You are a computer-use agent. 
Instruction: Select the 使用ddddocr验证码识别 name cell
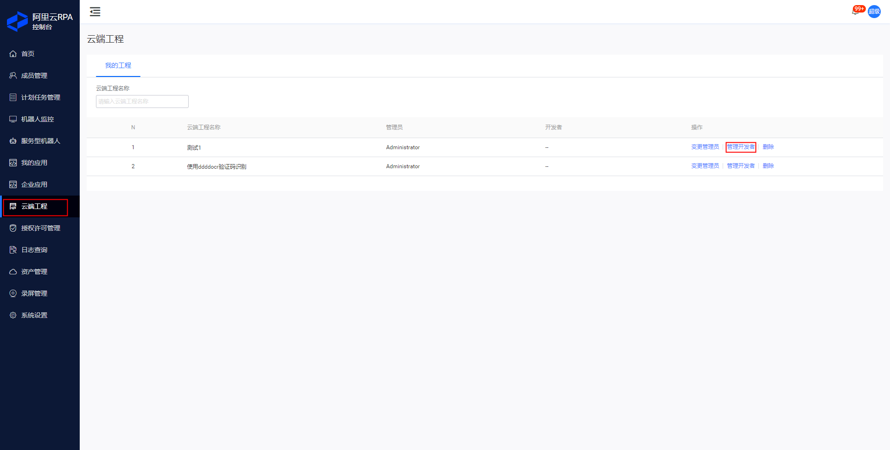(x=216, y=166)
